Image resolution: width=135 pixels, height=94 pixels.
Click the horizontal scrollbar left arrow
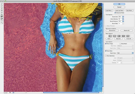tap(100, 92)
